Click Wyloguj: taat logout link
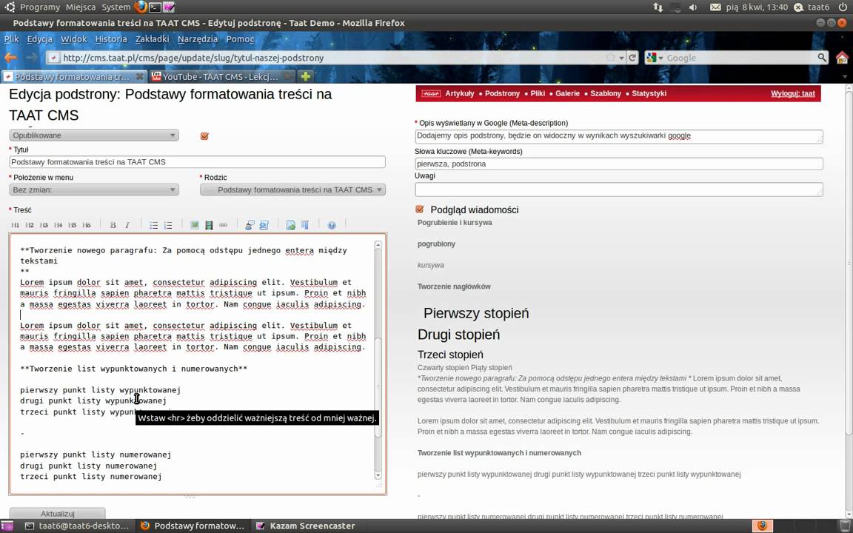This screenshot has height=533, width=853. pos(792,93)
